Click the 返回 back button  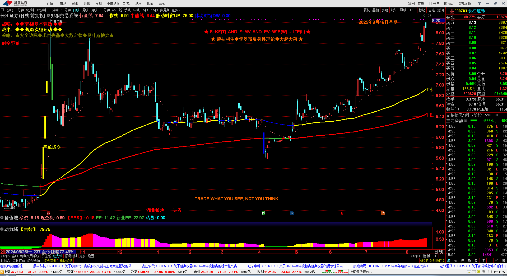(x=441, y=10)
